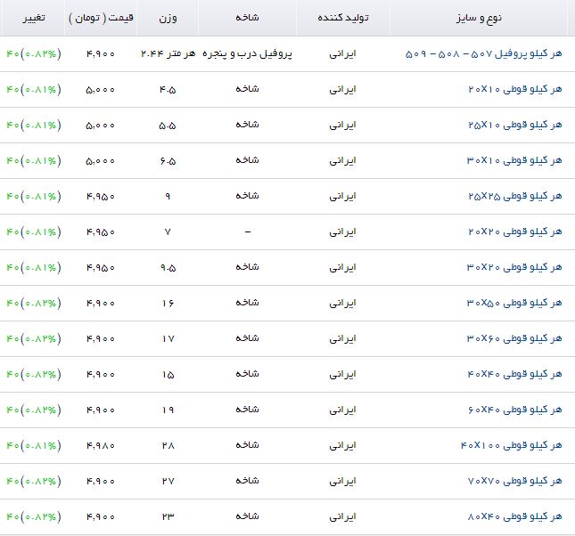This screenshot has height=536, width=575.
Task: Select the change value 40(0.81%) in the 40X100 row
Action: point(34,445)
